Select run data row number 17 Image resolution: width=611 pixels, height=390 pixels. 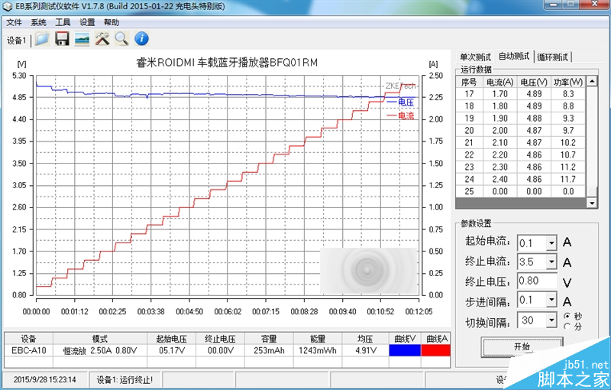point(521,94)
